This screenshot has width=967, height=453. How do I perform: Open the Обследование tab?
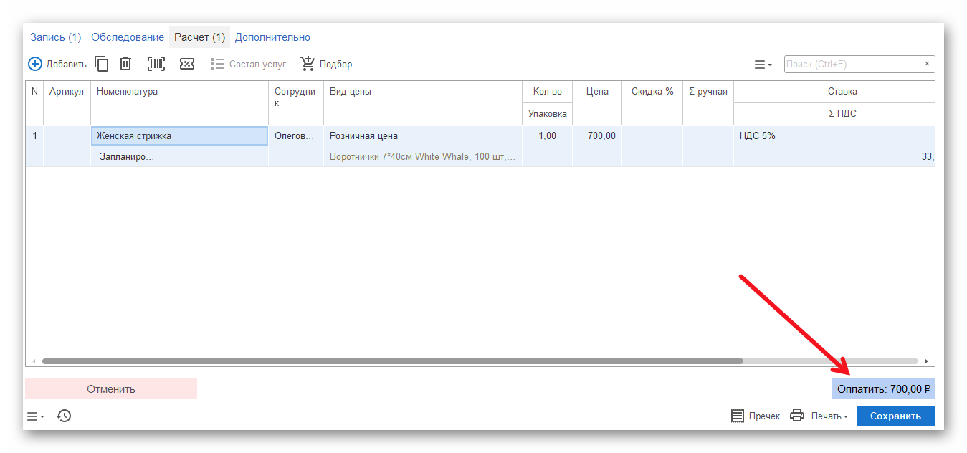coord(128,37)
